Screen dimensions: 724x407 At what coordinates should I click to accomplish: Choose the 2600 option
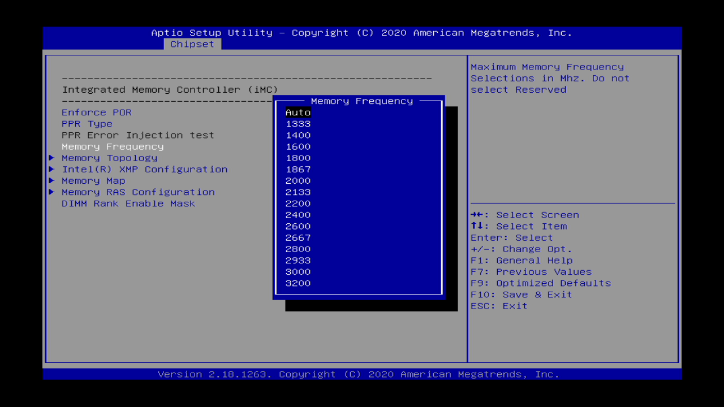pos(298,226)
